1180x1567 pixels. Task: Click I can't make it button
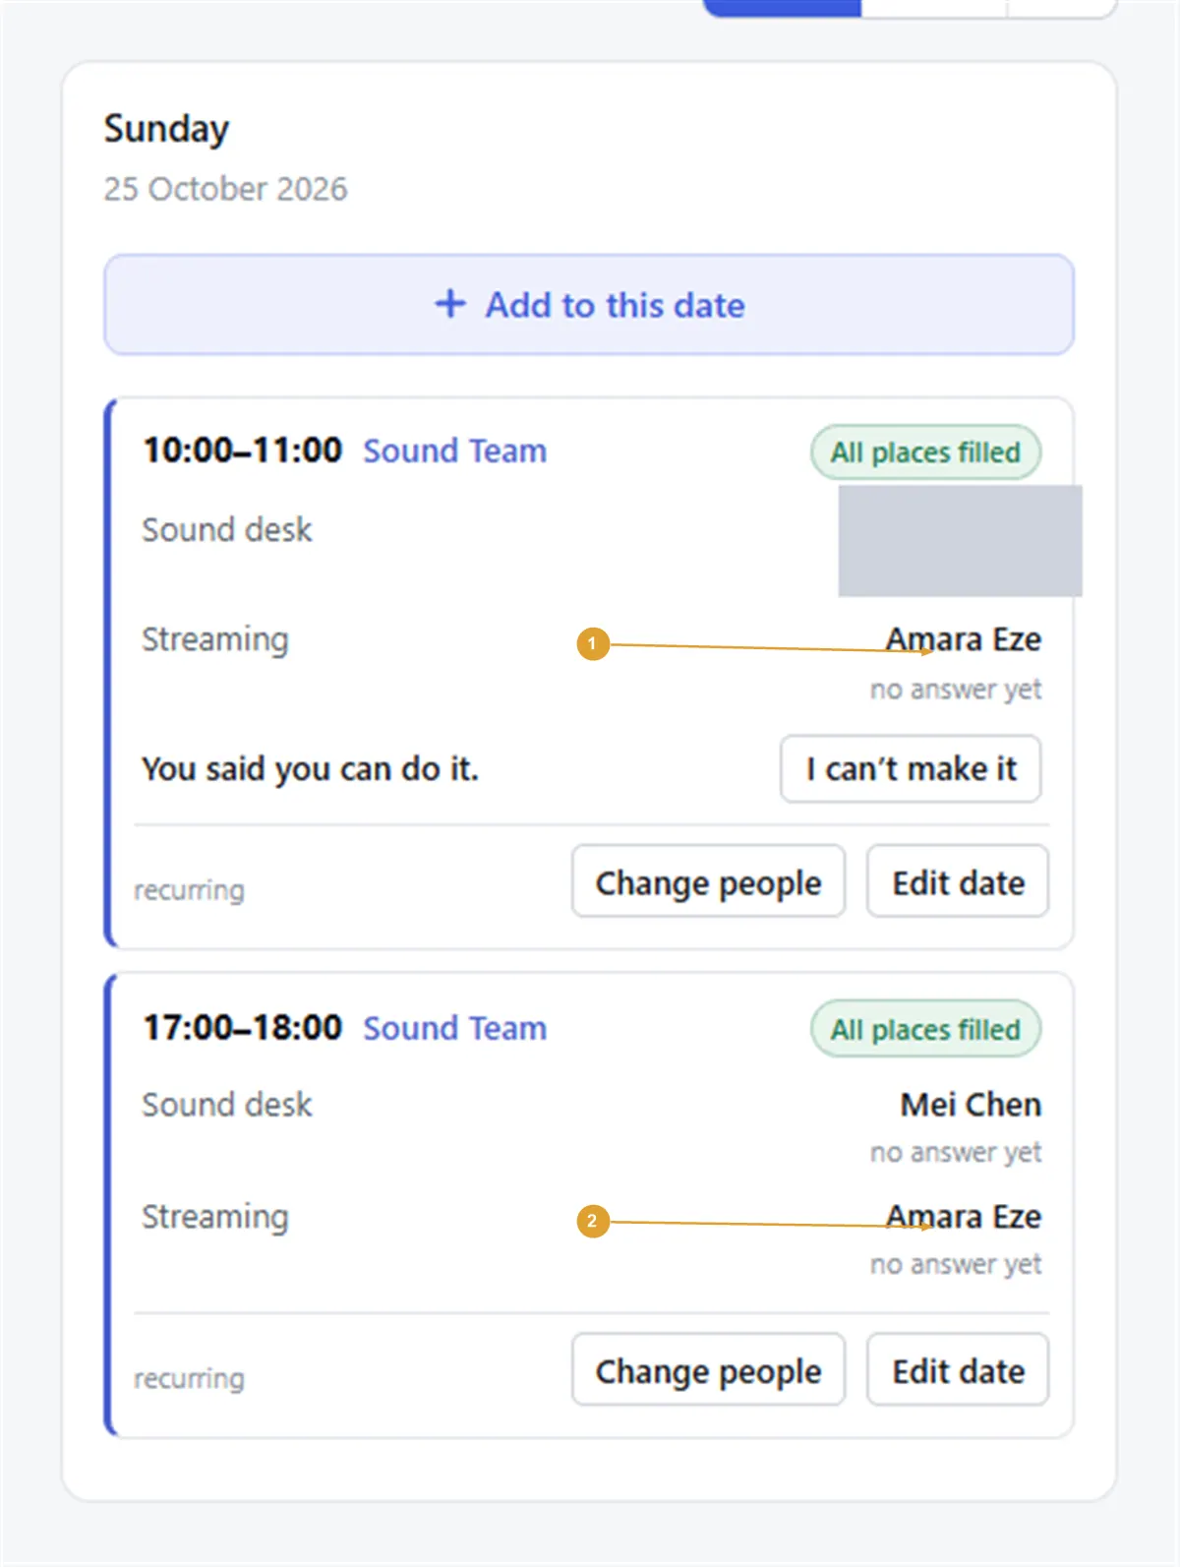point(911,768)
